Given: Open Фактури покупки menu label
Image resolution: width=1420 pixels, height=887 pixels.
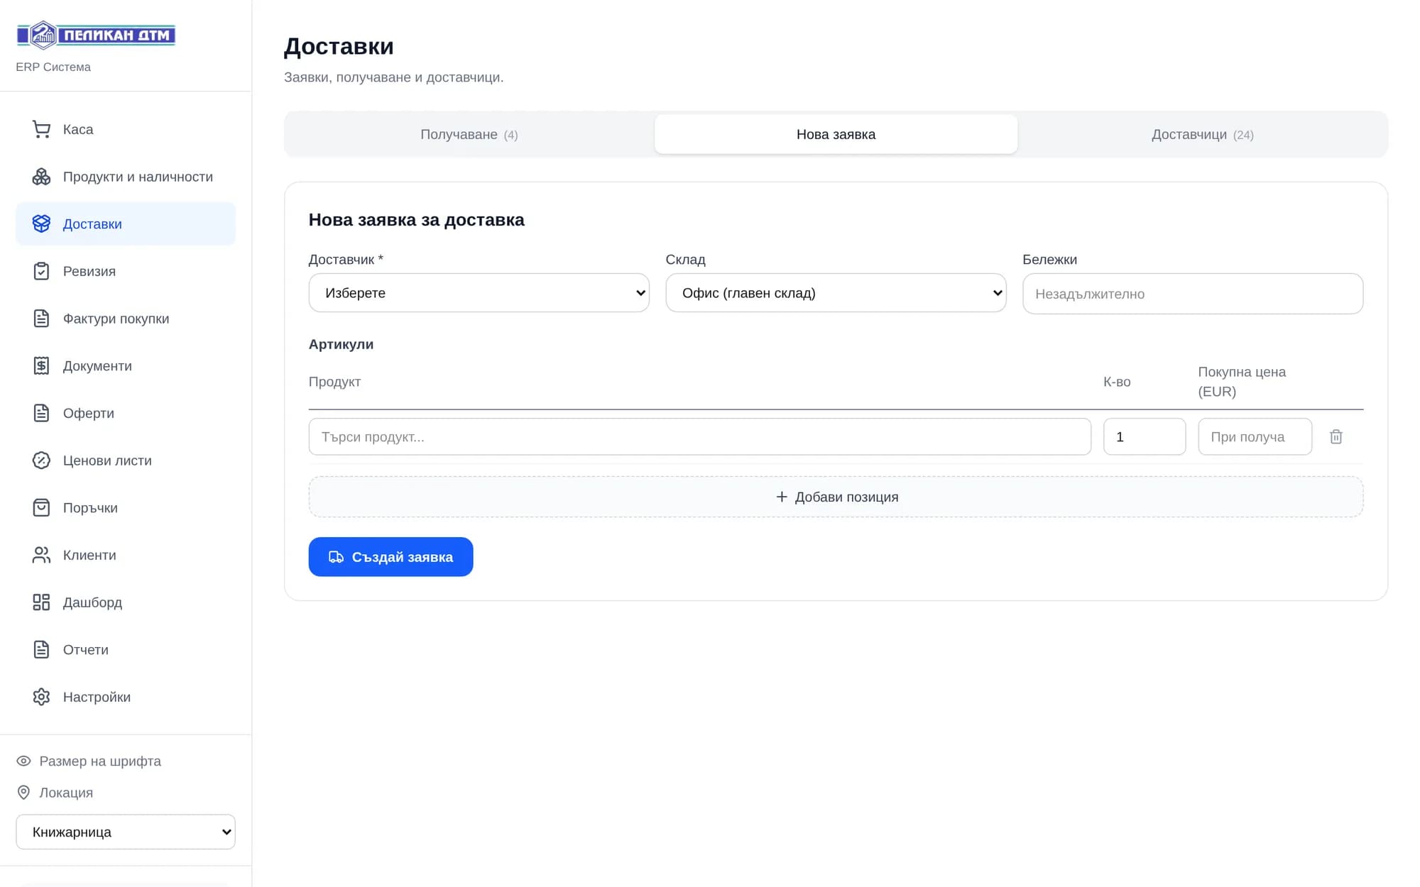Looking at the screenshot, I should coord(116,319).
